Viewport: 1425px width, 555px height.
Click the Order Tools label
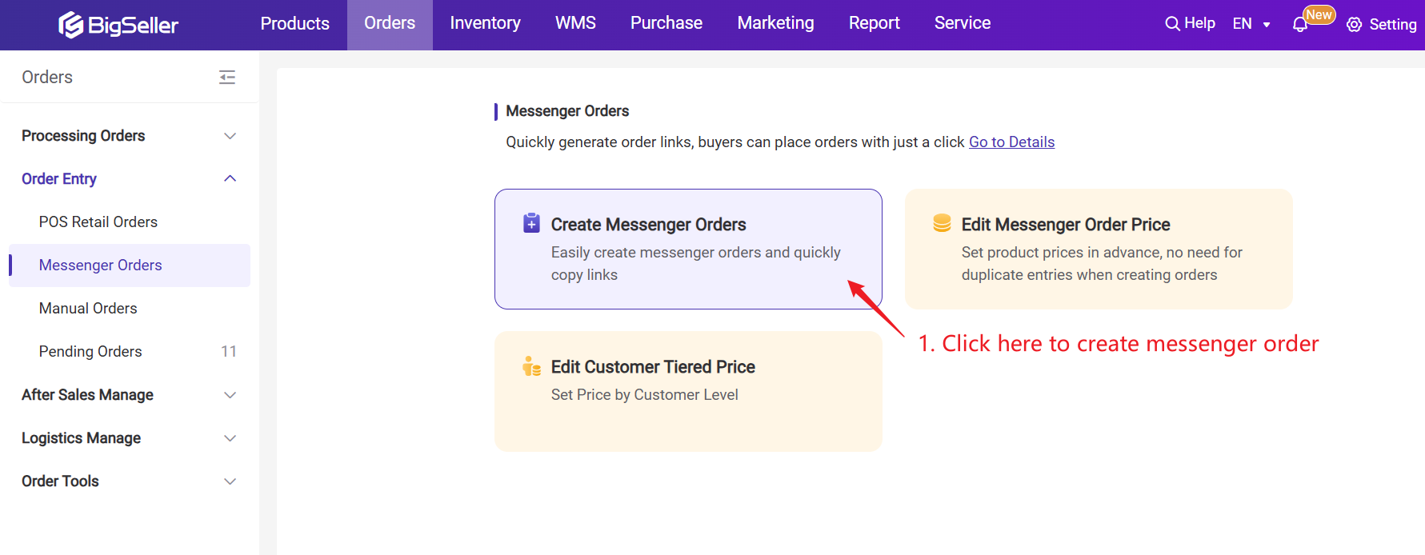60,481
